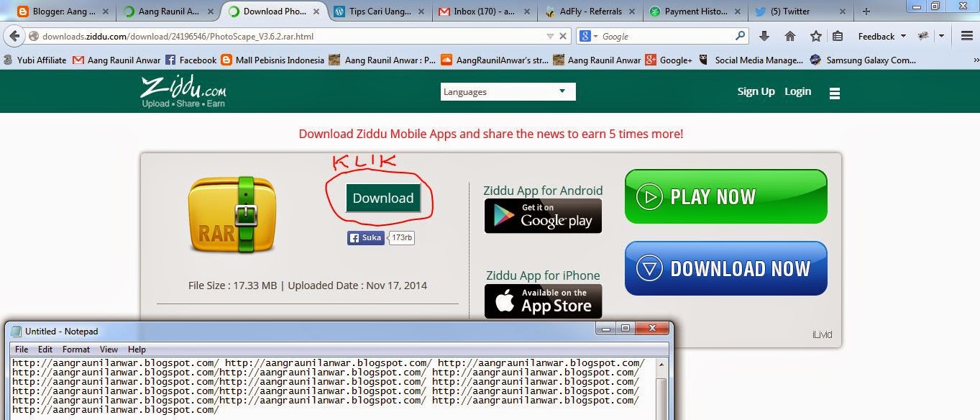980x420 pixels.
Task: Open the AangRaunilAnwar's SoundCloud bookmark
Action: tap(494, 60)
